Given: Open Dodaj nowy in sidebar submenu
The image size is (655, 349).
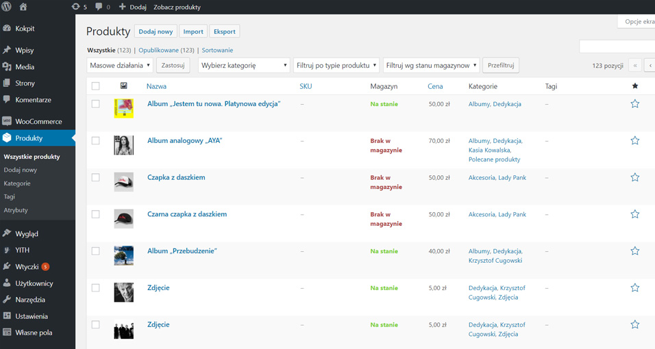Looking at the screenshot, I should point(21,170).
